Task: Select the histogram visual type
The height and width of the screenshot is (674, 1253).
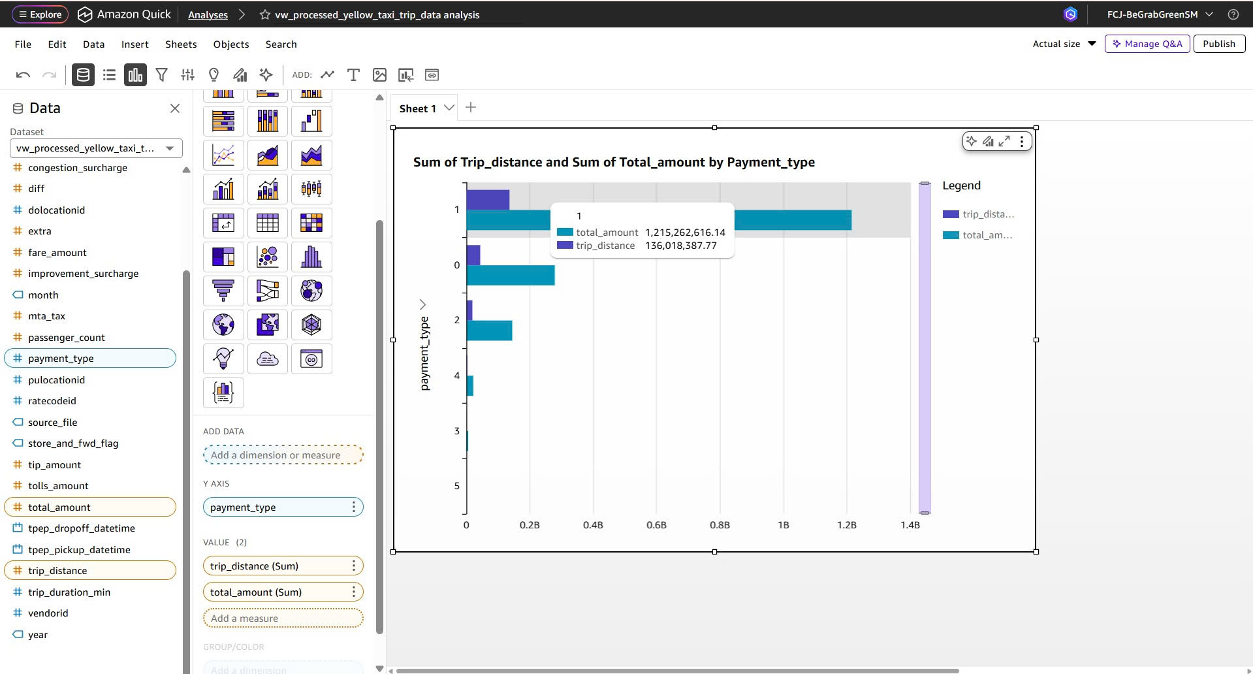Action: click(311, 257)
